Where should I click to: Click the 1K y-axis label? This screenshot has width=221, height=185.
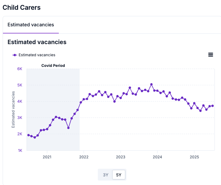point(20,150)
